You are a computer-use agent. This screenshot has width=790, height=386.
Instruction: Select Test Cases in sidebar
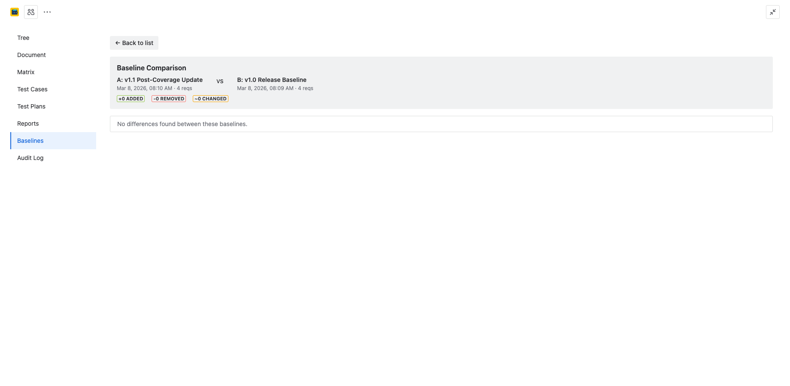coord(32,89)
